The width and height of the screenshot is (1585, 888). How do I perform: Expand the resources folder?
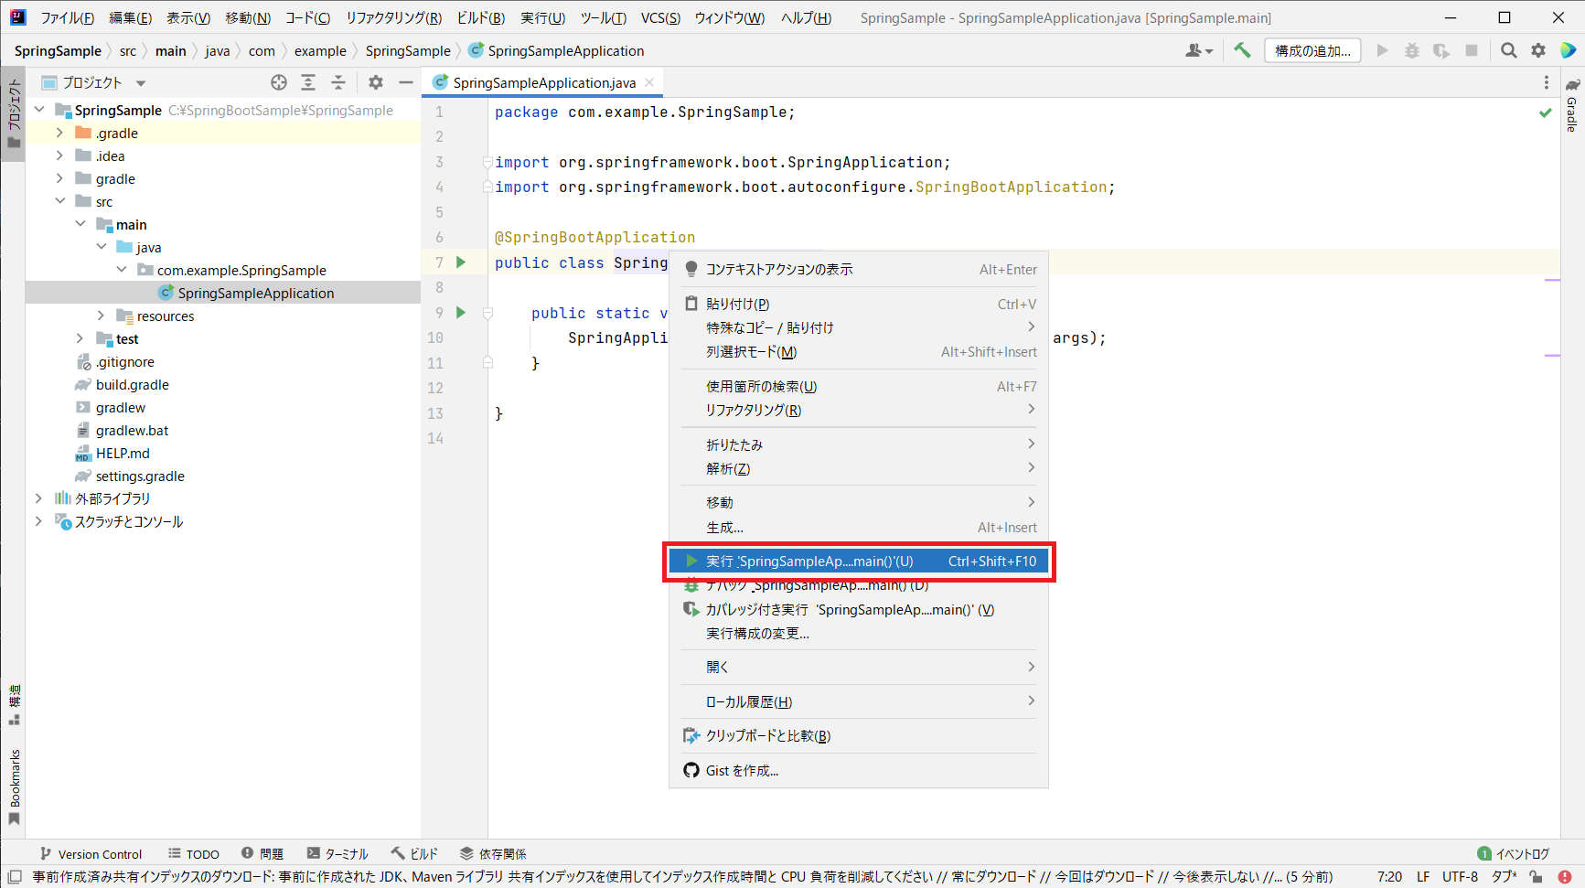(101, 316)
